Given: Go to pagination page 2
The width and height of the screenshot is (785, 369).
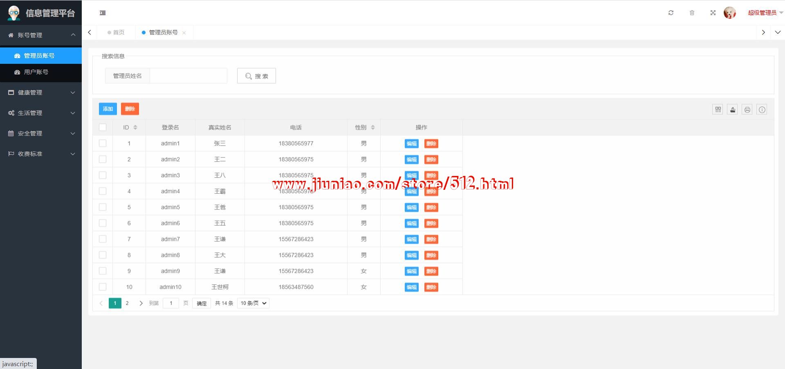Looking at the screenshot, I should pos(127,303).
